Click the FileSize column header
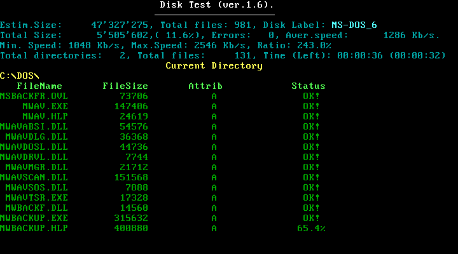Image resolution: width=458 pixels, height=254 pixels. (125, 86)
